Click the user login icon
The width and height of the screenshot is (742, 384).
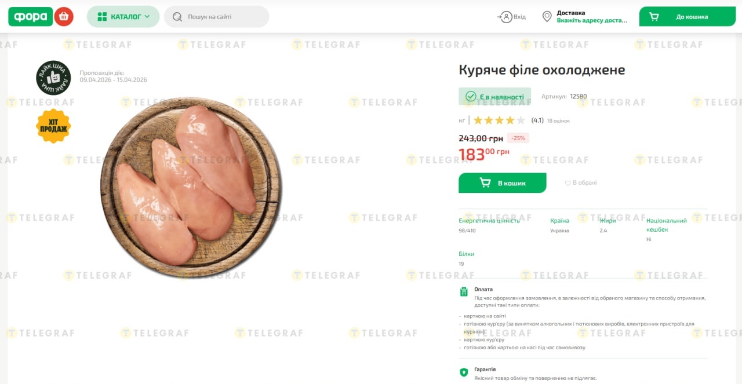[506, 17]
